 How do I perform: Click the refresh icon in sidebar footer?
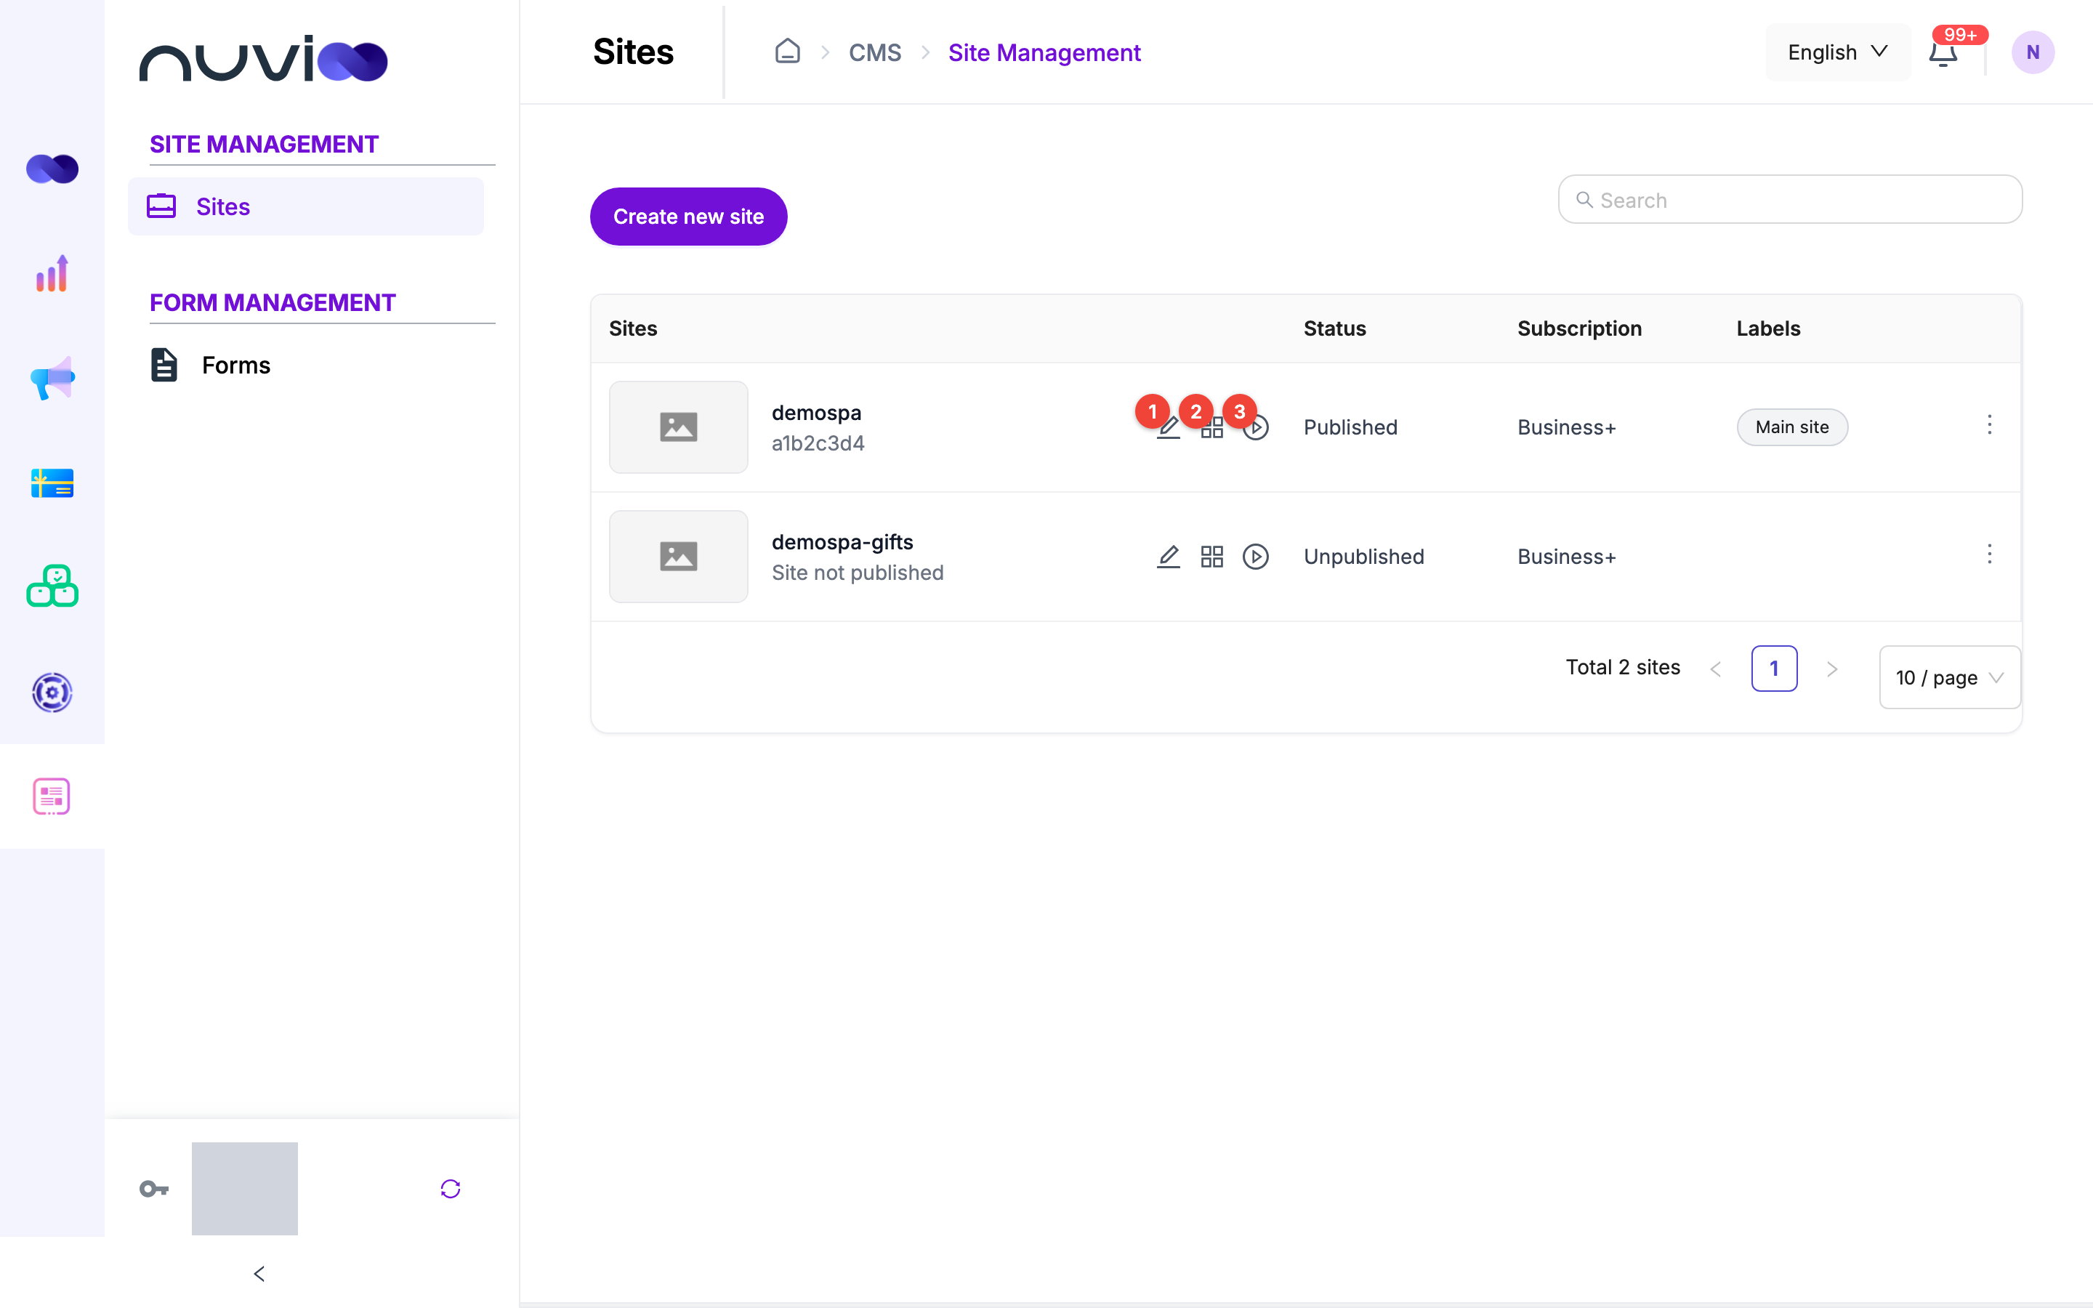click(x=451, y=1189)
